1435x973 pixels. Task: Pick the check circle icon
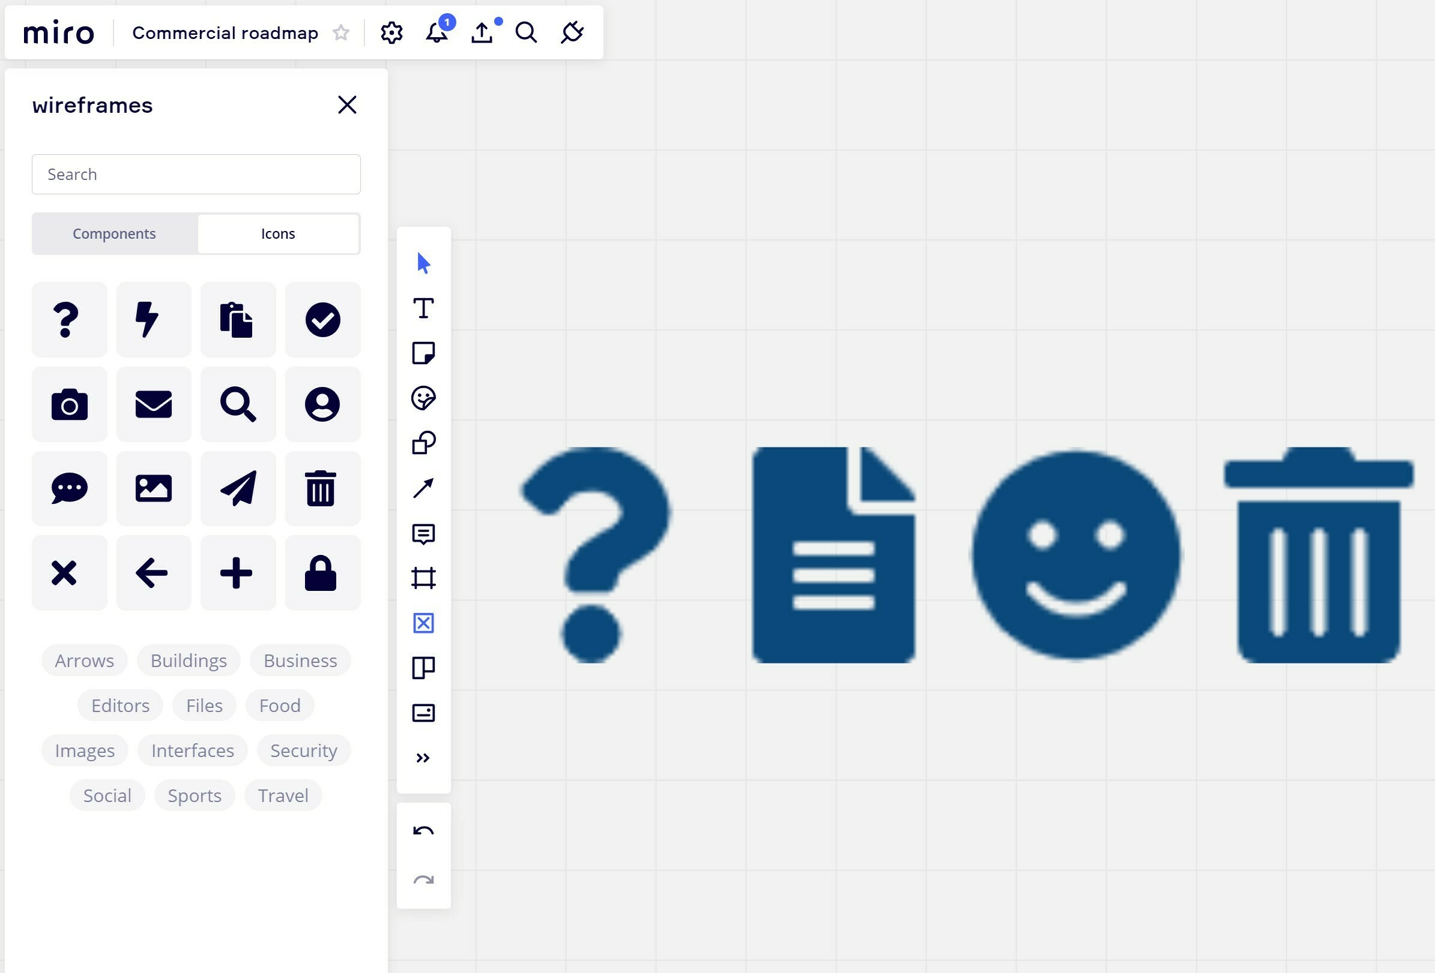point(323,320)
